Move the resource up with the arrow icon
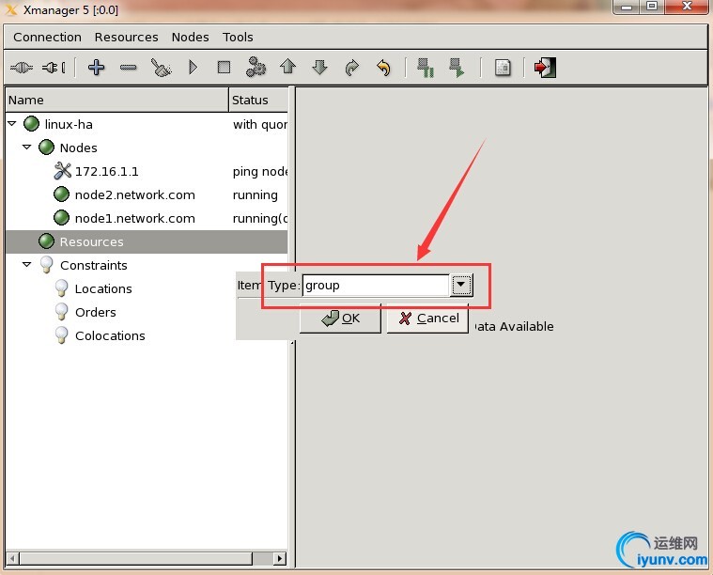This screenshot has height=575, width=713. point(288,67)
